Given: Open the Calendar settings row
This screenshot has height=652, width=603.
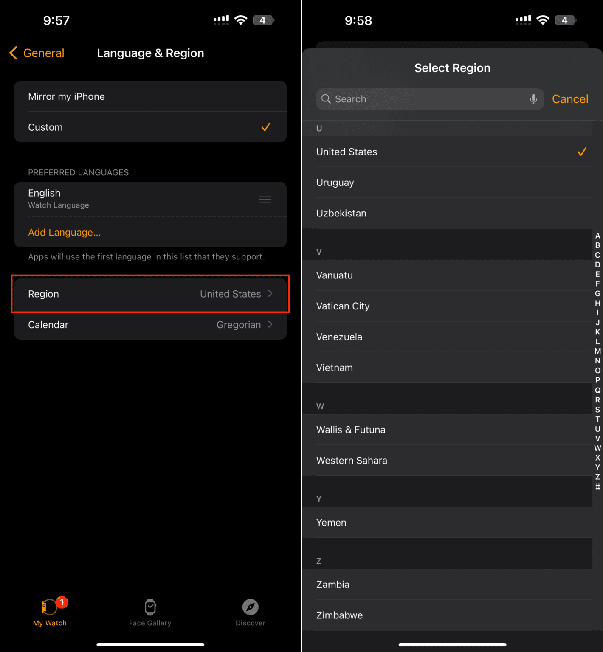Looking at the screenshot, I should pyautogui.click(x=150, y=325).
